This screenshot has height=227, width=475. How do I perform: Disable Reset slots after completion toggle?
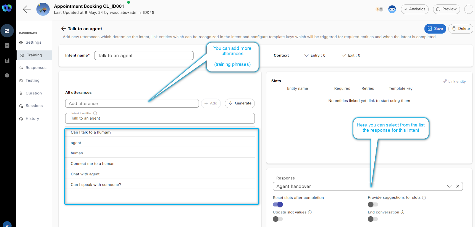click(278, 204)
